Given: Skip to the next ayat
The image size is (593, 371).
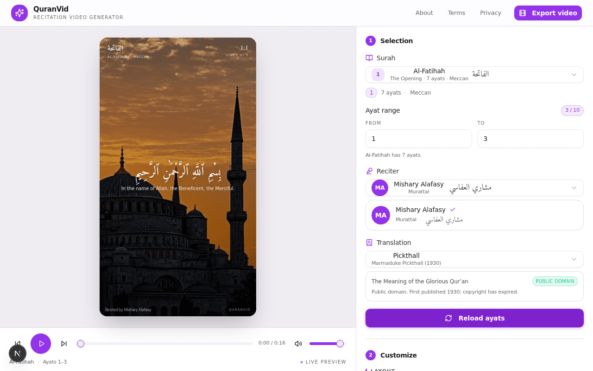Looking at the screenshot, I should [64, 344].
